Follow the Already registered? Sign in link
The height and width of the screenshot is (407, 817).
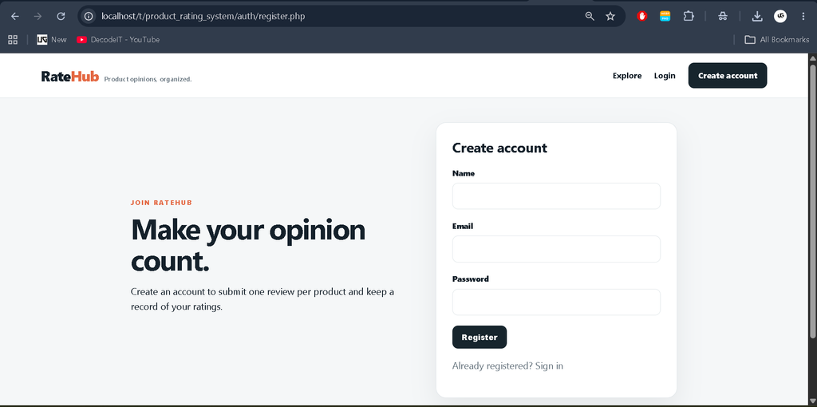507,366
